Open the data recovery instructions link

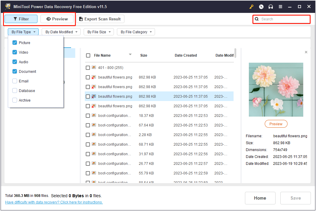pos(54,202)
